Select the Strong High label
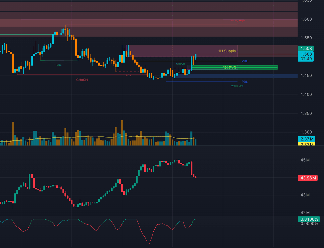 pyautogui.click(x=237, y=21)
